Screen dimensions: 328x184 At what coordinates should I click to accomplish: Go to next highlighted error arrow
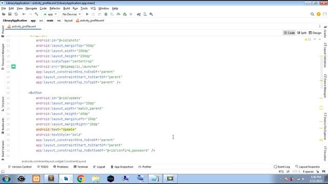coord(320,39)
